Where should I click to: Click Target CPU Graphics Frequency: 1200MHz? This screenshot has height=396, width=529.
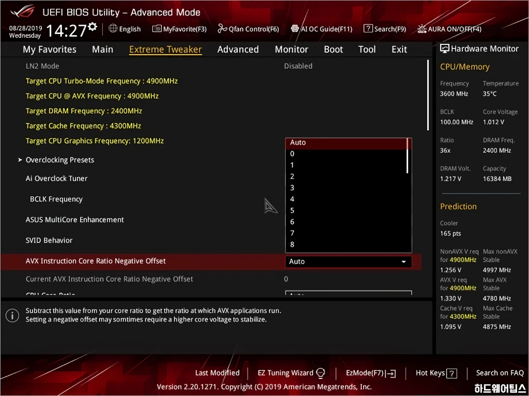pyautogui.click(x=95, y=140)
